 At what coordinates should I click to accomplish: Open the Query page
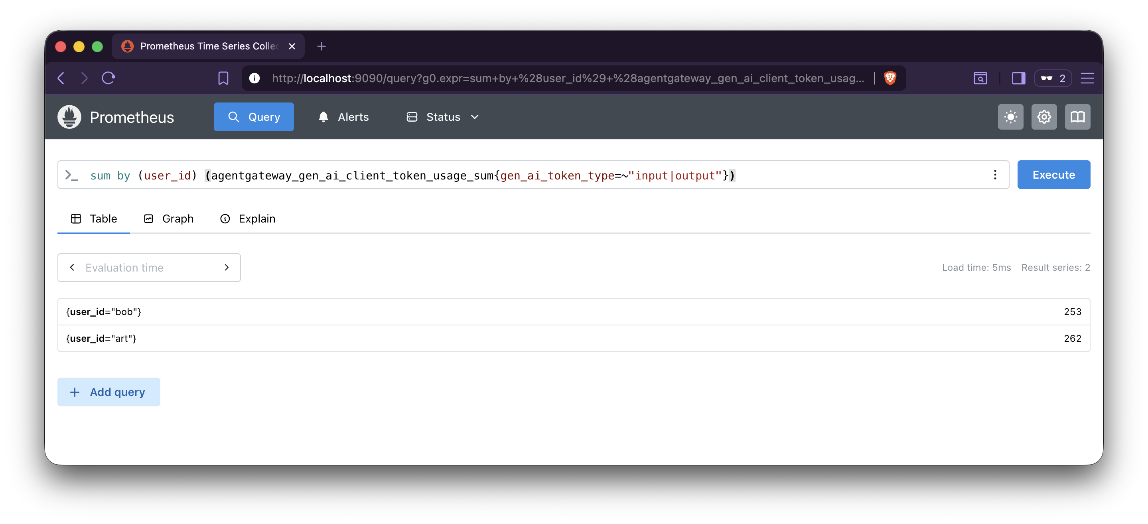(254, 117)
